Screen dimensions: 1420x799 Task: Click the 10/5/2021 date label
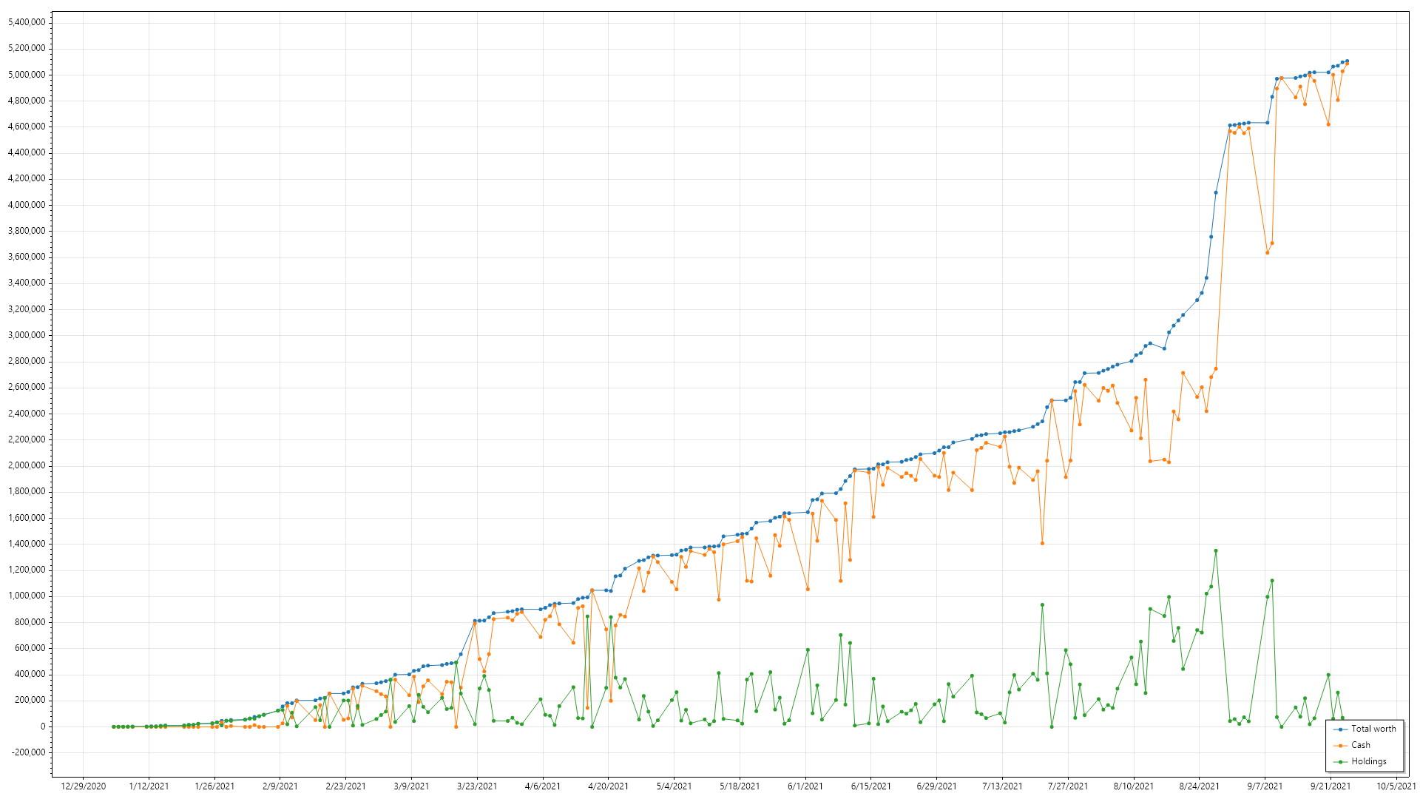pos(1396,786)
